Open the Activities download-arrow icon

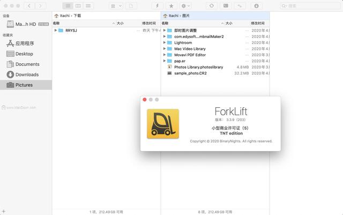pos(256,6)
